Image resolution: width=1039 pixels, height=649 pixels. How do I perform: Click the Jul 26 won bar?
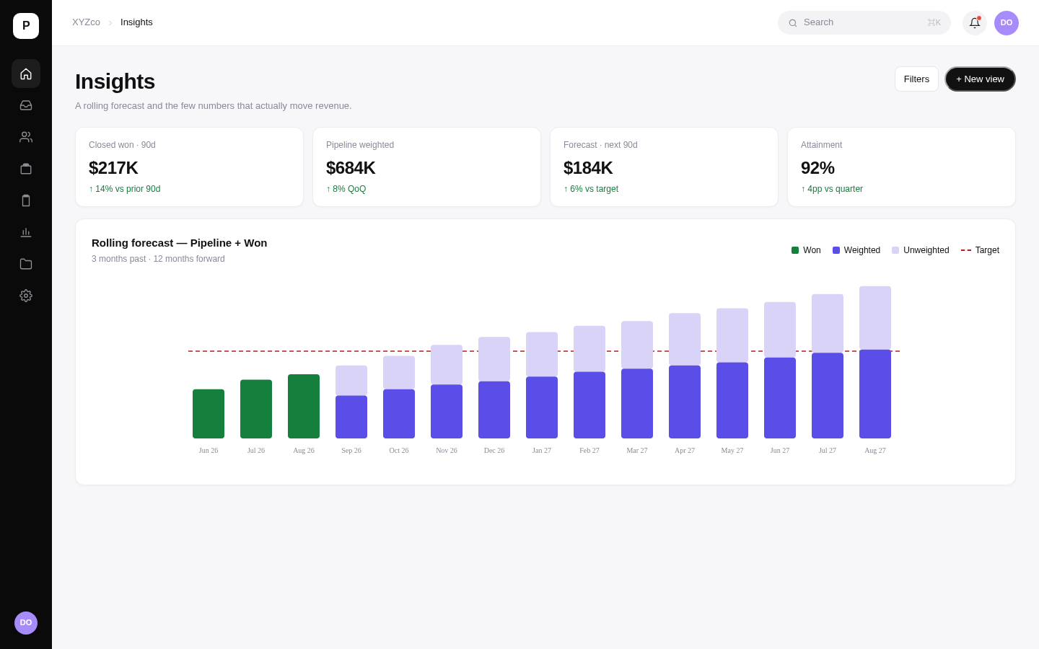click(x=256, y=409)
